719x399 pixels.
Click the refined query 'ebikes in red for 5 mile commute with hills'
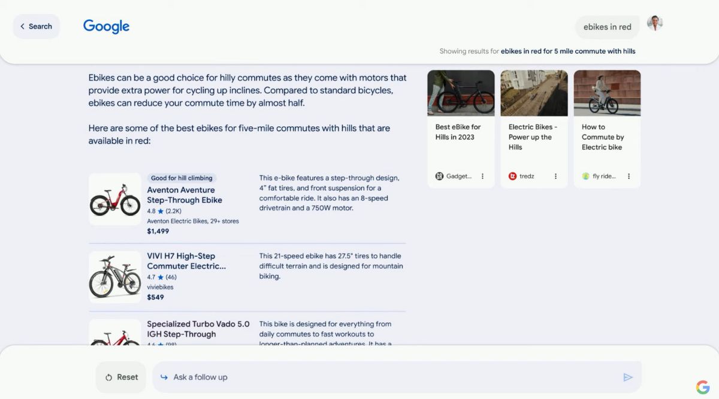click(x=568, y=51)
